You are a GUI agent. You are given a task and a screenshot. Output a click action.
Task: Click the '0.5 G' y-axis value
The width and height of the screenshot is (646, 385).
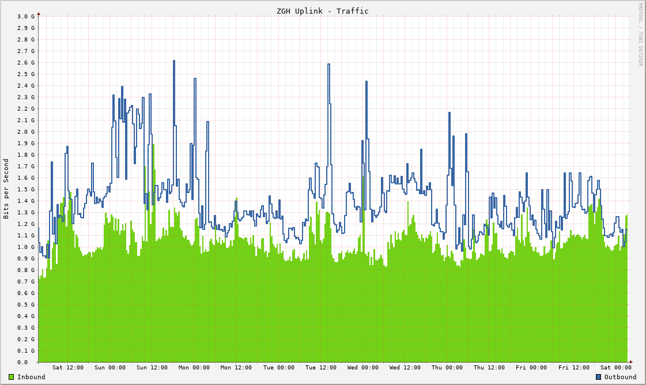pos(26,305)
